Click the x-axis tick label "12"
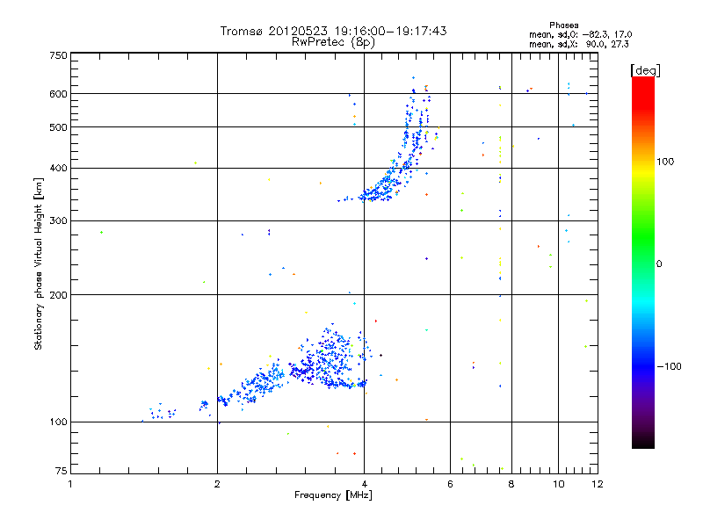The image size is (703, 527). [598, 484]
